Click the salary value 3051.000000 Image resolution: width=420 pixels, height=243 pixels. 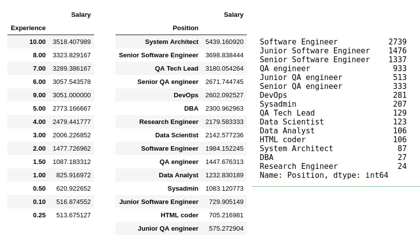71,95
